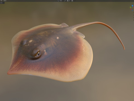This screenshot has height=101, width=134.
Task: Click the green Y axis on gizmo
Action: 130,7
